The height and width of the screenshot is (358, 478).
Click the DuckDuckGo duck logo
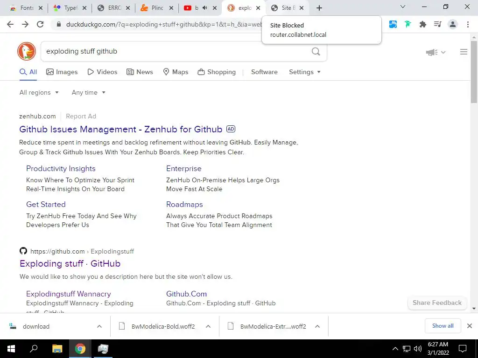point(27,51)
